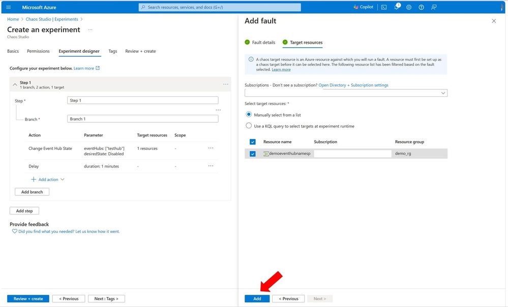Image resolution: width=508 pixels, height=307 pixels.
Task: Open Directory + Subscription settings link
Action: click(x=353, y=85)
